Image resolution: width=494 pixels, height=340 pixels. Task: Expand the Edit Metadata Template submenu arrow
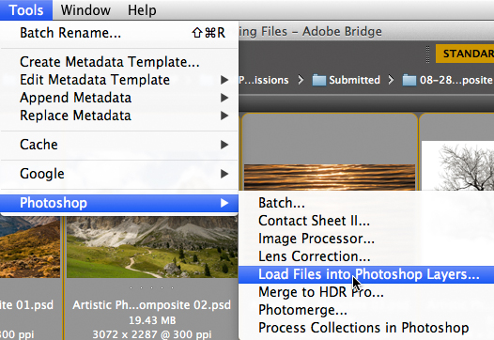tap(224, 80)
